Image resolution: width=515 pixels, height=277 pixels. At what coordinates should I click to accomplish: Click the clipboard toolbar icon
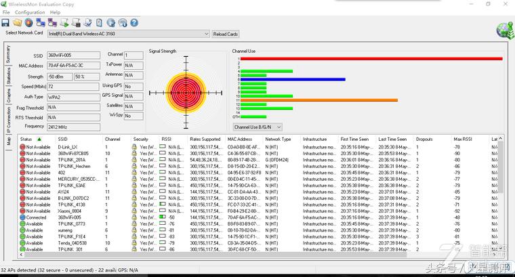(100, 22)
